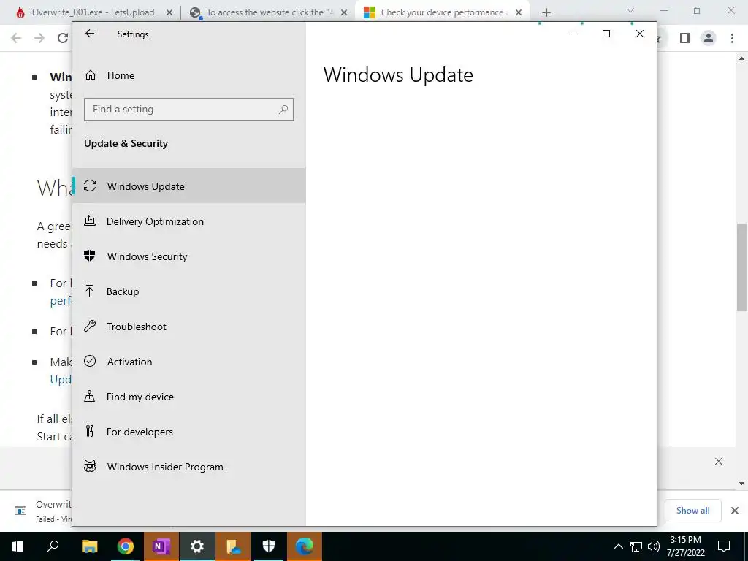The image size is (748, 561).
Task: Click the Chrome page vertical scrollbar thumb
Action: (x=742, y=267)
